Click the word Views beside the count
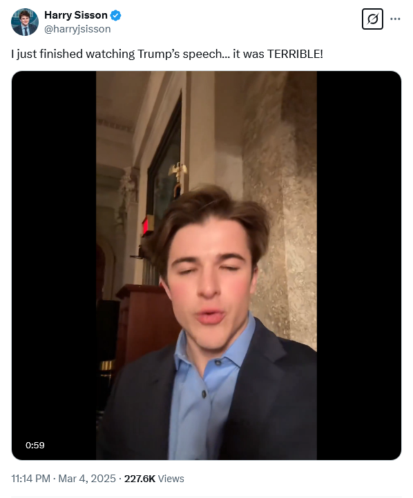 click(171, 478)
